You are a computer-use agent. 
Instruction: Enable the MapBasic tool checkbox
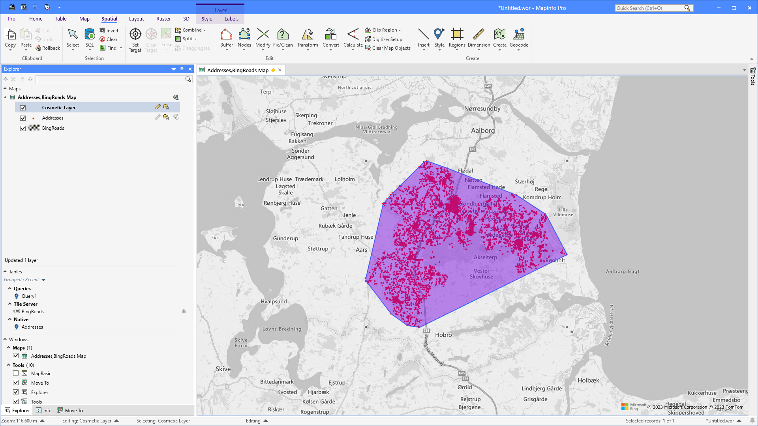(16, 373)
